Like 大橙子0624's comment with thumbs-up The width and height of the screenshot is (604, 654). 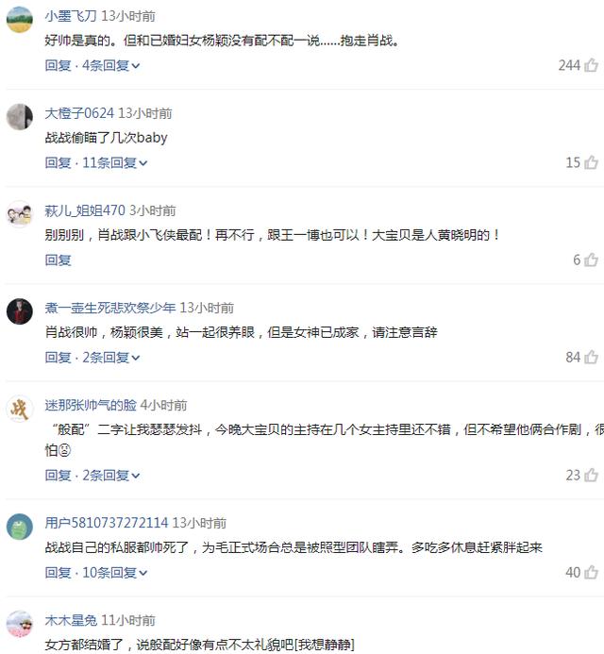(591, 162)
